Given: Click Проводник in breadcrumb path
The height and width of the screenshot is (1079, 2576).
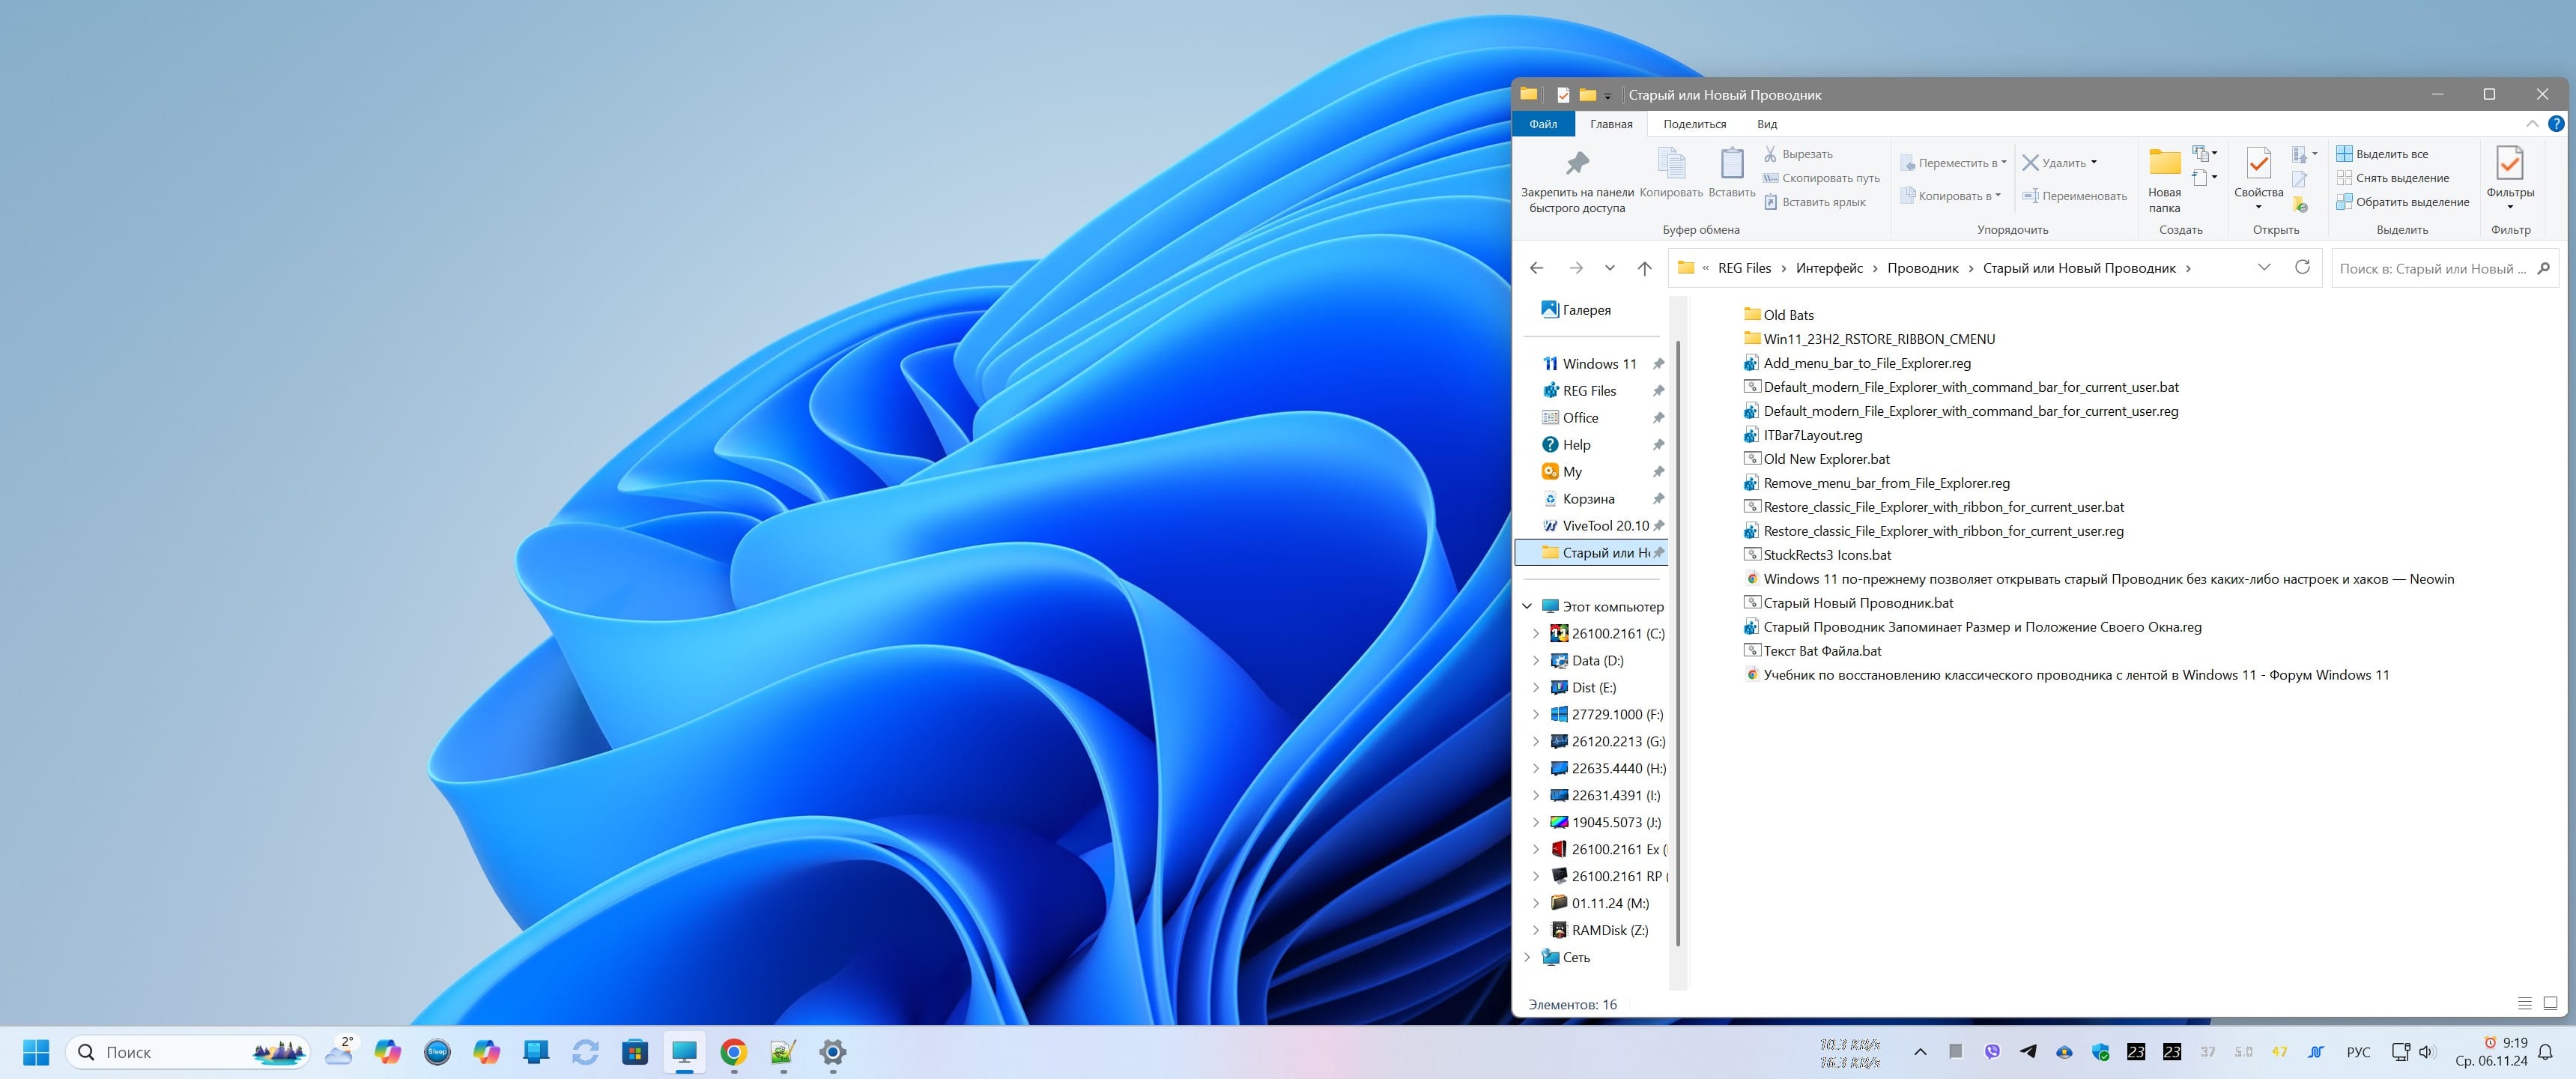Looking at the screenshot, I should pyautogui.click(x=1922, y=268).
